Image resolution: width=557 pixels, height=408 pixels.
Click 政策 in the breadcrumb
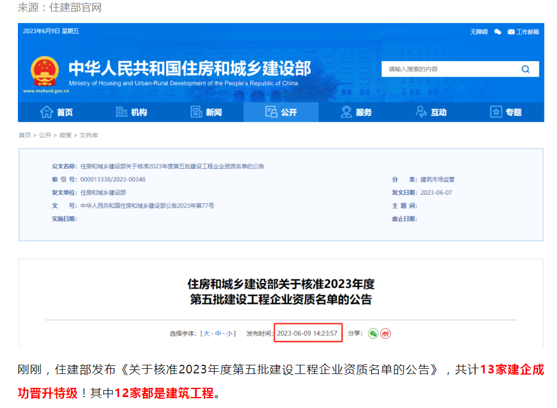click(65, 135)
